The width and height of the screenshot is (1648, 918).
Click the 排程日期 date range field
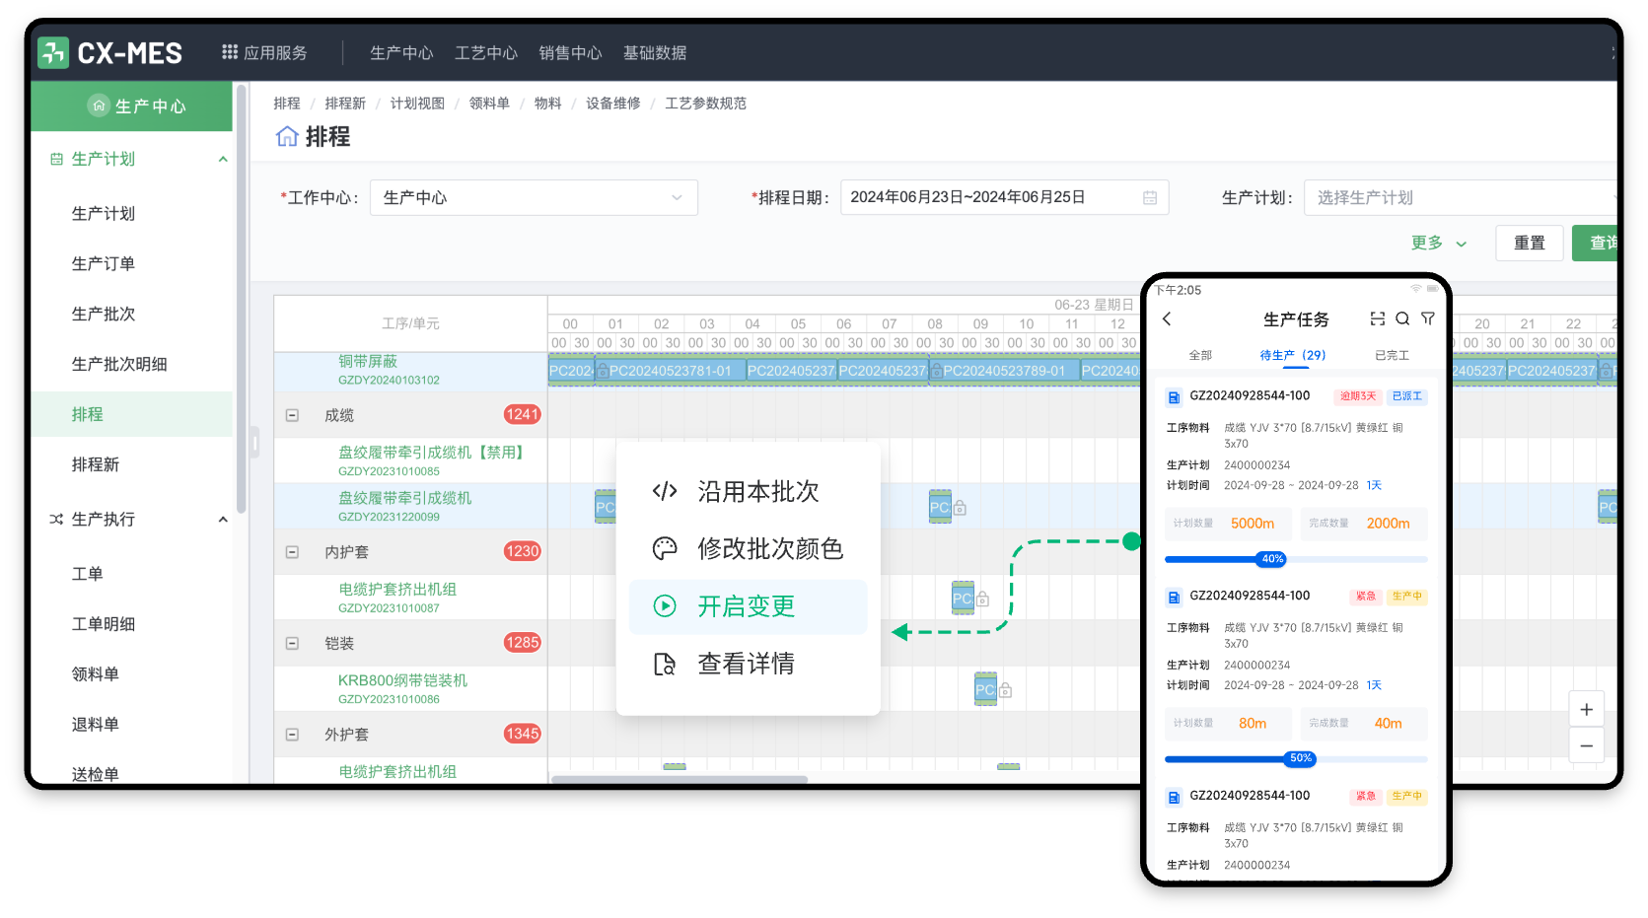[1004, 197]
